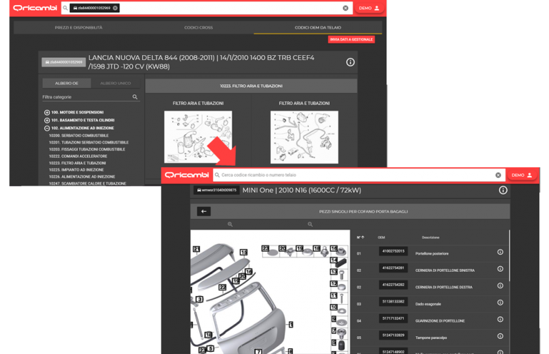The height and width of the screenshot is (354, 549).
Task: Expand 101. Basamento e Testa Cilindri category
Action: pos(47,120)
